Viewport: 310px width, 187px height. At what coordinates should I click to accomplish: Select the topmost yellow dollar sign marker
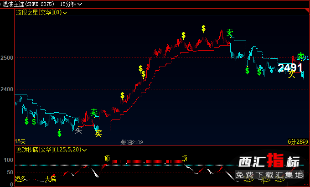(x=204, y=28)
